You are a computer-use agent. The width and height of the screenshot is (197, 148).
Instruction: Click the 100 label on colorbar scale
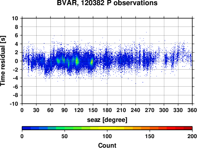click(x=107, y=136)
